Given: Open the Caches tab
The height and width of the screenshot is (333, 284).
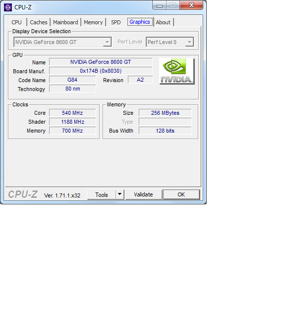Looking at the screenshot, I should pos(39,22).
